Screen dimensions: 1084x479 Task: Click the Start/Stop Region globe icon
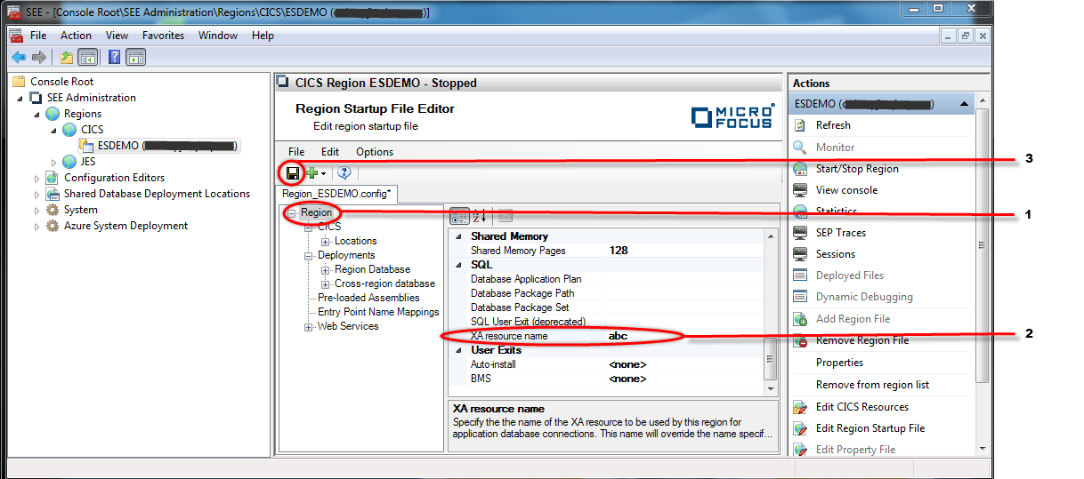799,168
